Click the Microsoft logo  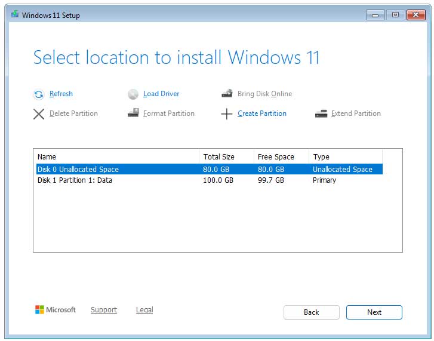[x=56, y=310]
